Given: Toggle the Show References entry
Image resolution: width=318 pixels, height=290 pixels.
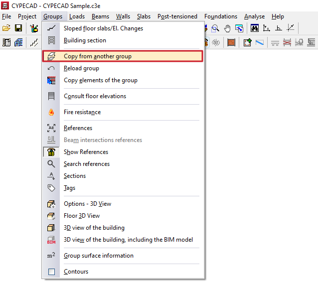Looking at the screenshot, I should (x=123, y=152).
